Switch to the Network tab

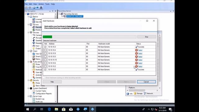(149, 93)
